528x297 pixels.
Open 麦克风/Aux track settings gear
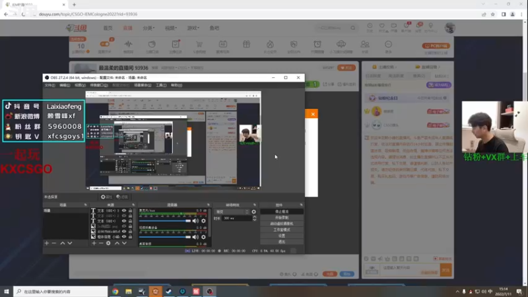(x=203, y=221)
